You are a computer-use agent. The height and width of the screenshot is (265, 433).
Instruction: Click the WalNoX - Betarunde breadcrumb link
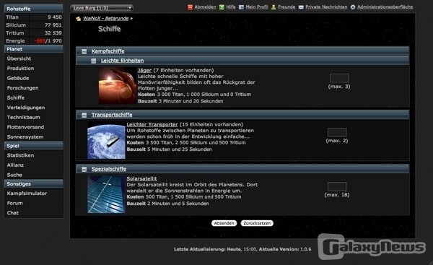(106, 19)
